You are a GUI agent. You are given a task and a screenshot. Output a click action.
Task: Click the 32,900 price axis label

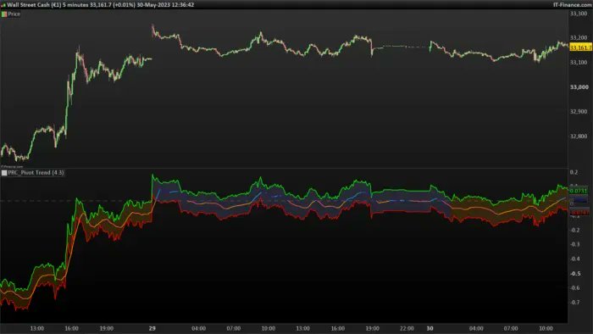coord(579,112)
